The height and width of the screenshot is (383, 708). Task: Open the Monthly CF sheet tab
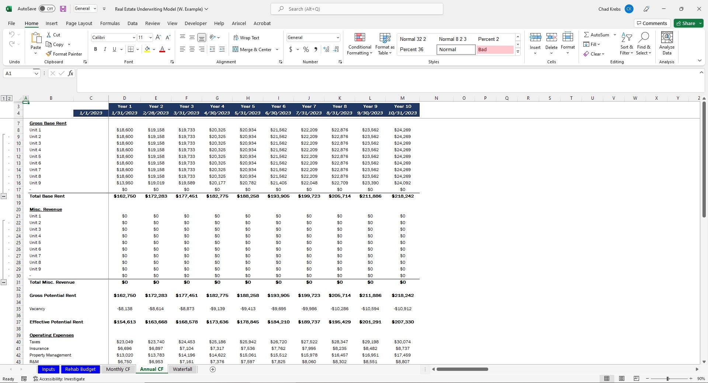point(118,369)
